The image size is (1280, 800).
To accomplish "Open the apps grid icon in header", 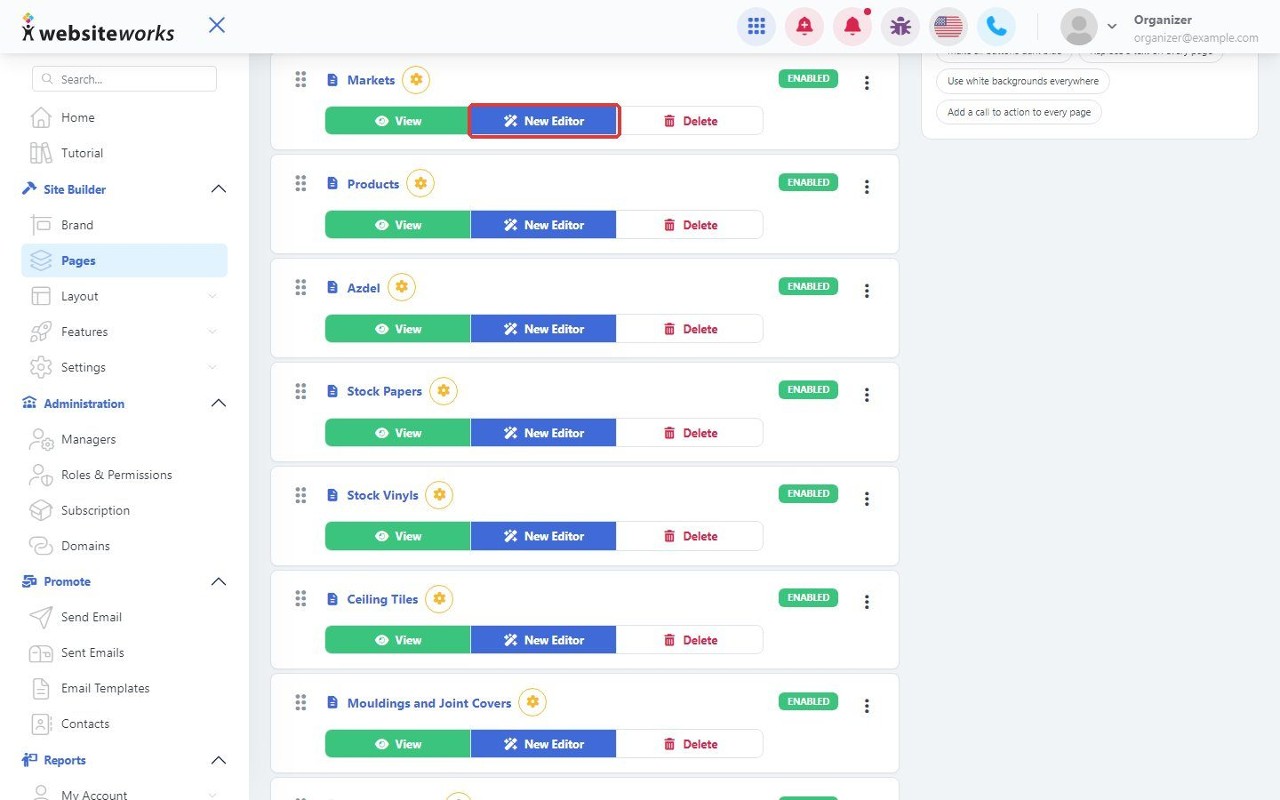I will (x=756, y=27).
